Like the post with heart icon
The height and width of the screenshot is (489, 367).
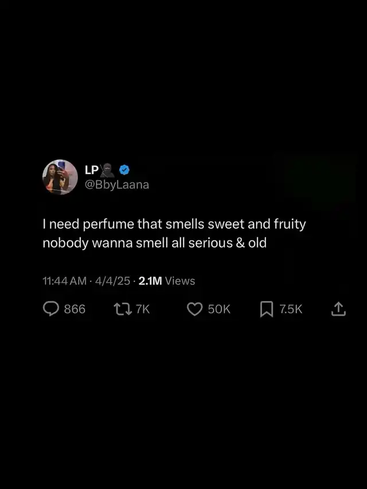click(x=195, y=310)
